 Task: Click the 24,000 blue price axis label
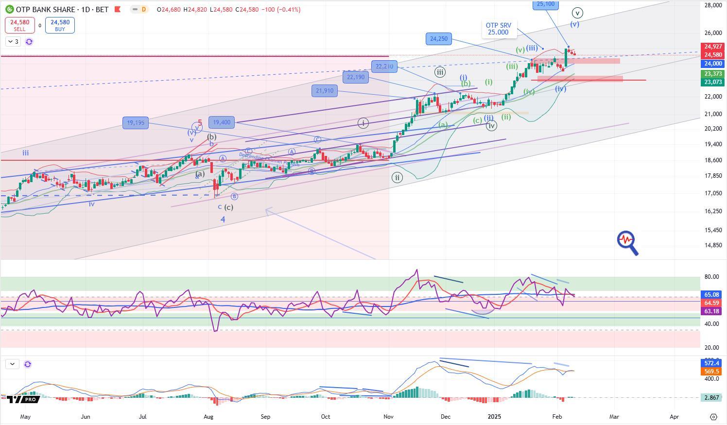[713, 64]
